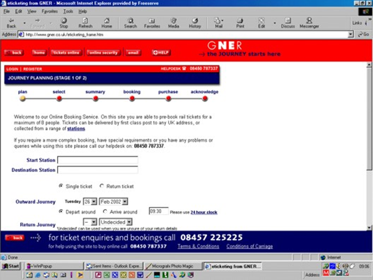The image size is (373, 280).
Task: Click the email navigation button
Action: [x=133, y=53]
